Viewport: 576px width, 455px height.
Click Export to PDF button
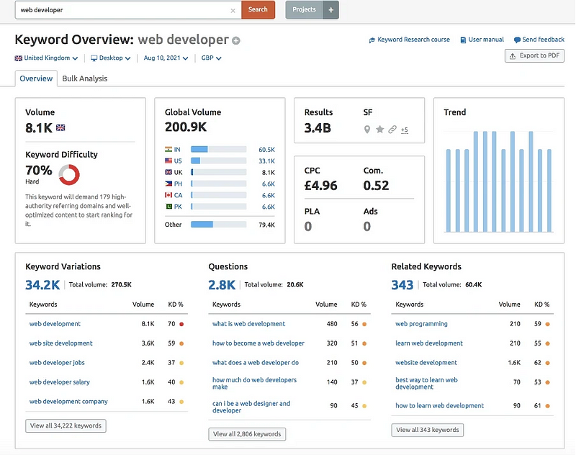(x=534, y=56)
